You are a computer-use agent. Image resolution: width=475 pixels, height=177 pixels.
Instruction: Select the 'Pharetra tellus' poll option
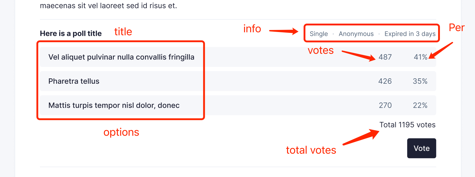(x=74, y=81)
